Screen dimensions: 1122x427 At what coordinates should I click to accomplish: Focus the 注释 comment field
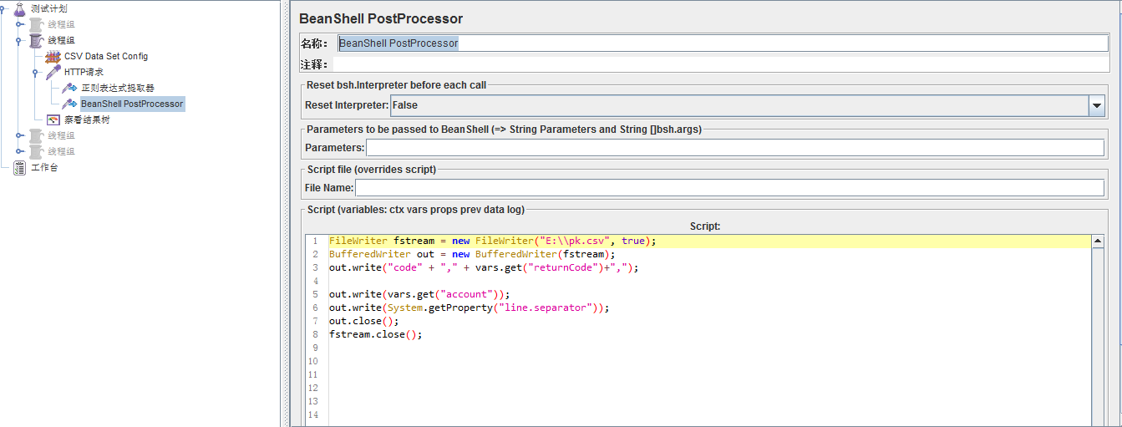pyautogui.click(x=723, y=64)
